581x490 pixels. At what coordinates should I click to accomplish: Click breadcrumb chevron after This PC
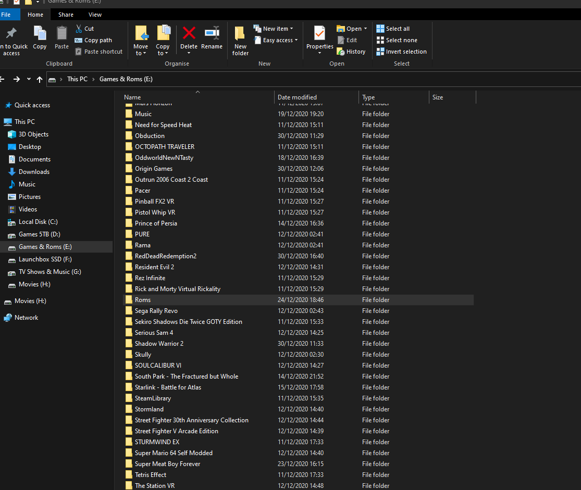[93, 79]
